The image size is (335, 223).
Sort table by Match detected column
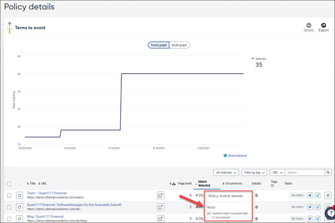click(204, 183)
